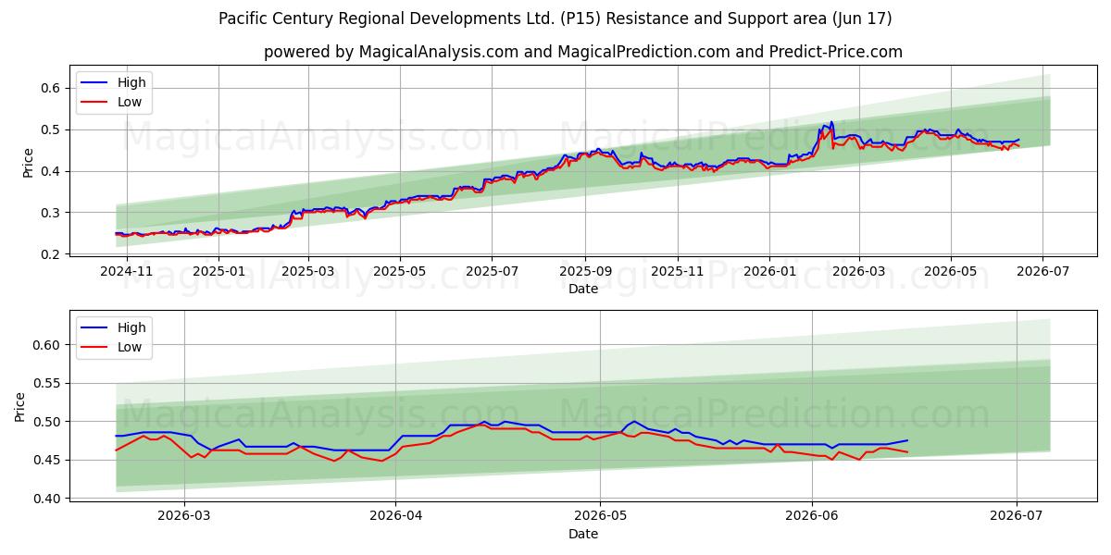Click the '0.40' y-axis tick in the bottom chart
The height and width of the screenshot is (555, 1111).
[47, 499]
